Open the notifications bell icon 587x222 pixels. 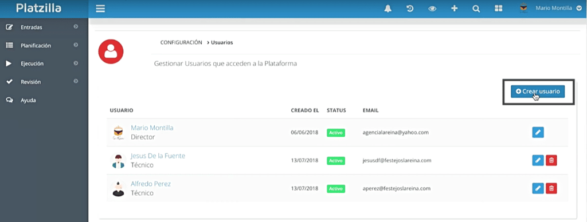pyautogui.click(x=388, y=9)
